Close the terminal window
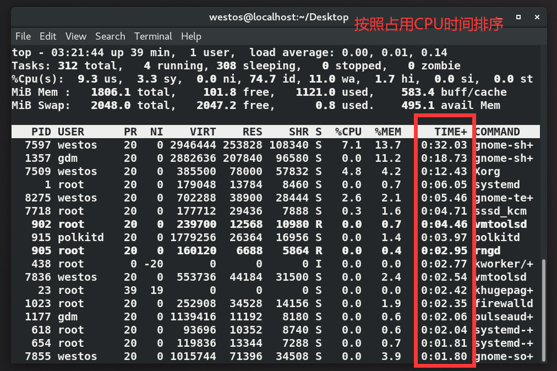Image resolution: width=557 pixels, height=371 pixels. [537, 17]
